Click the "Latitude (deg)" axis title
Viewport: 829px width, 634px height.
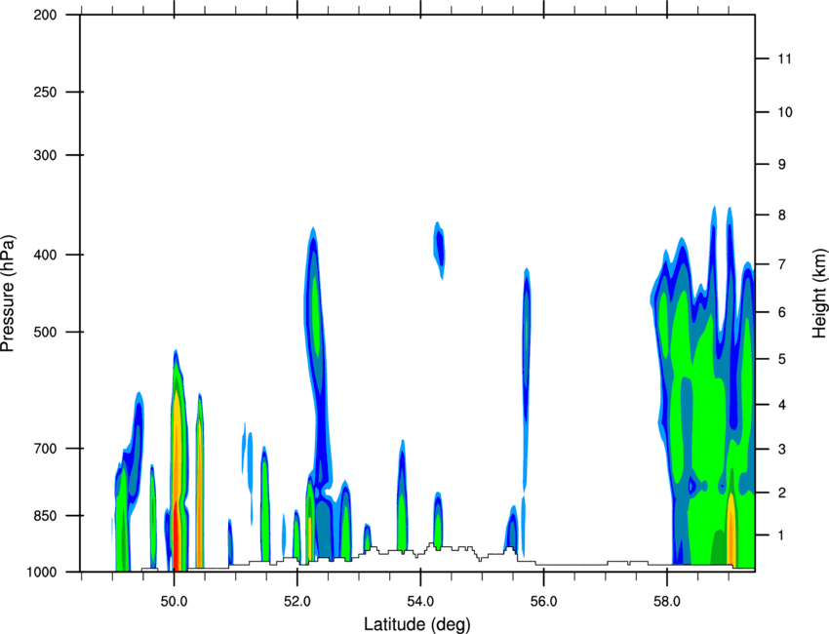pyautogui.click(x=417, y=624)
